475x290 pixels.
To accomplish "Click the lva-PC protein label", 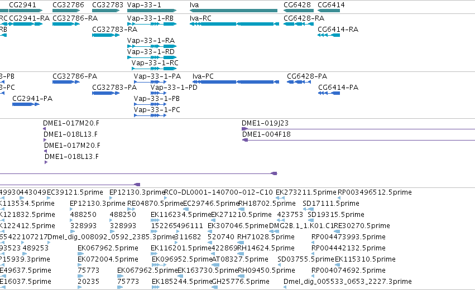I will (203, 76).
